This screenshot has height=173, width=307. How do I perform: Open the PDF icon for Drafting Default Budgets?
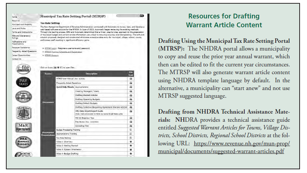tap(131, 103)
